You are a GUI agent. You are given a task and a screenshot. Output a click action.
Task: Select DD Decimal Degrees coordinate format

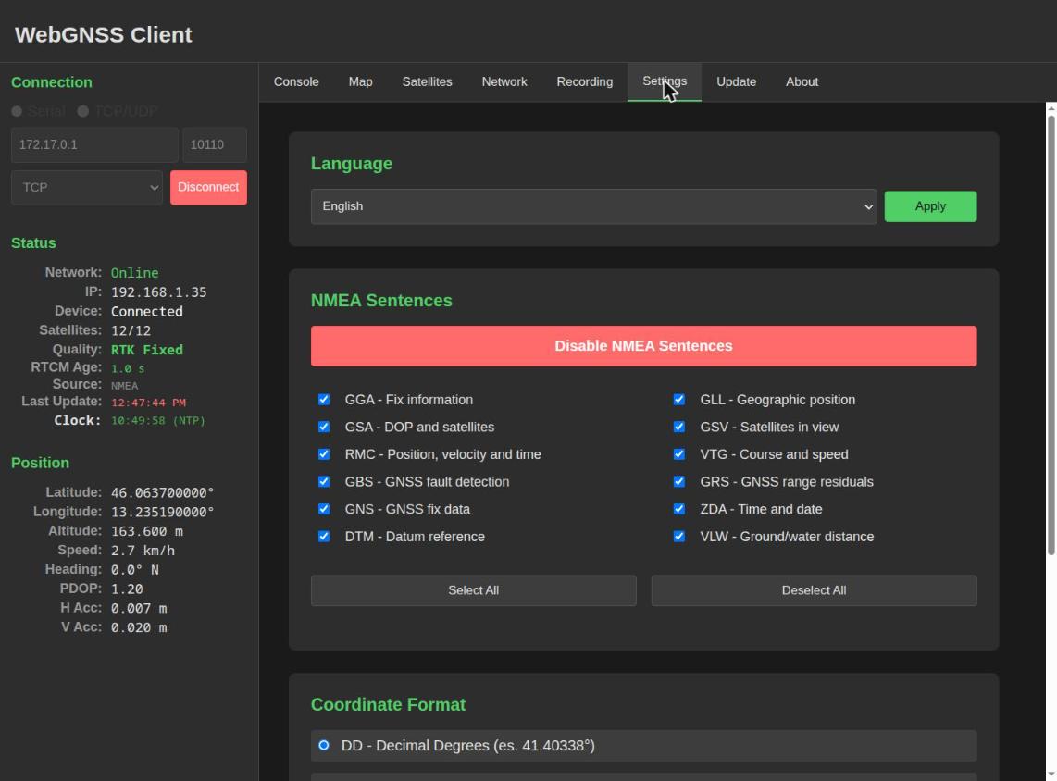tap(324, 745)
